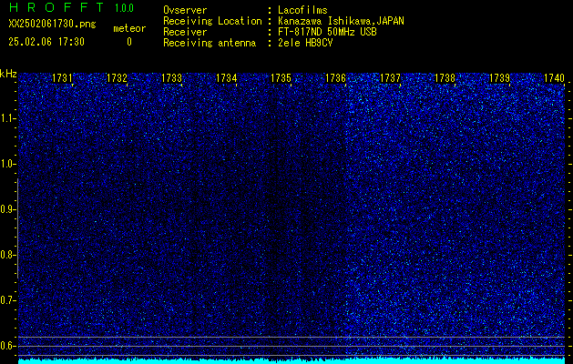Click the 1732 time marker

(x=117, y=78)
